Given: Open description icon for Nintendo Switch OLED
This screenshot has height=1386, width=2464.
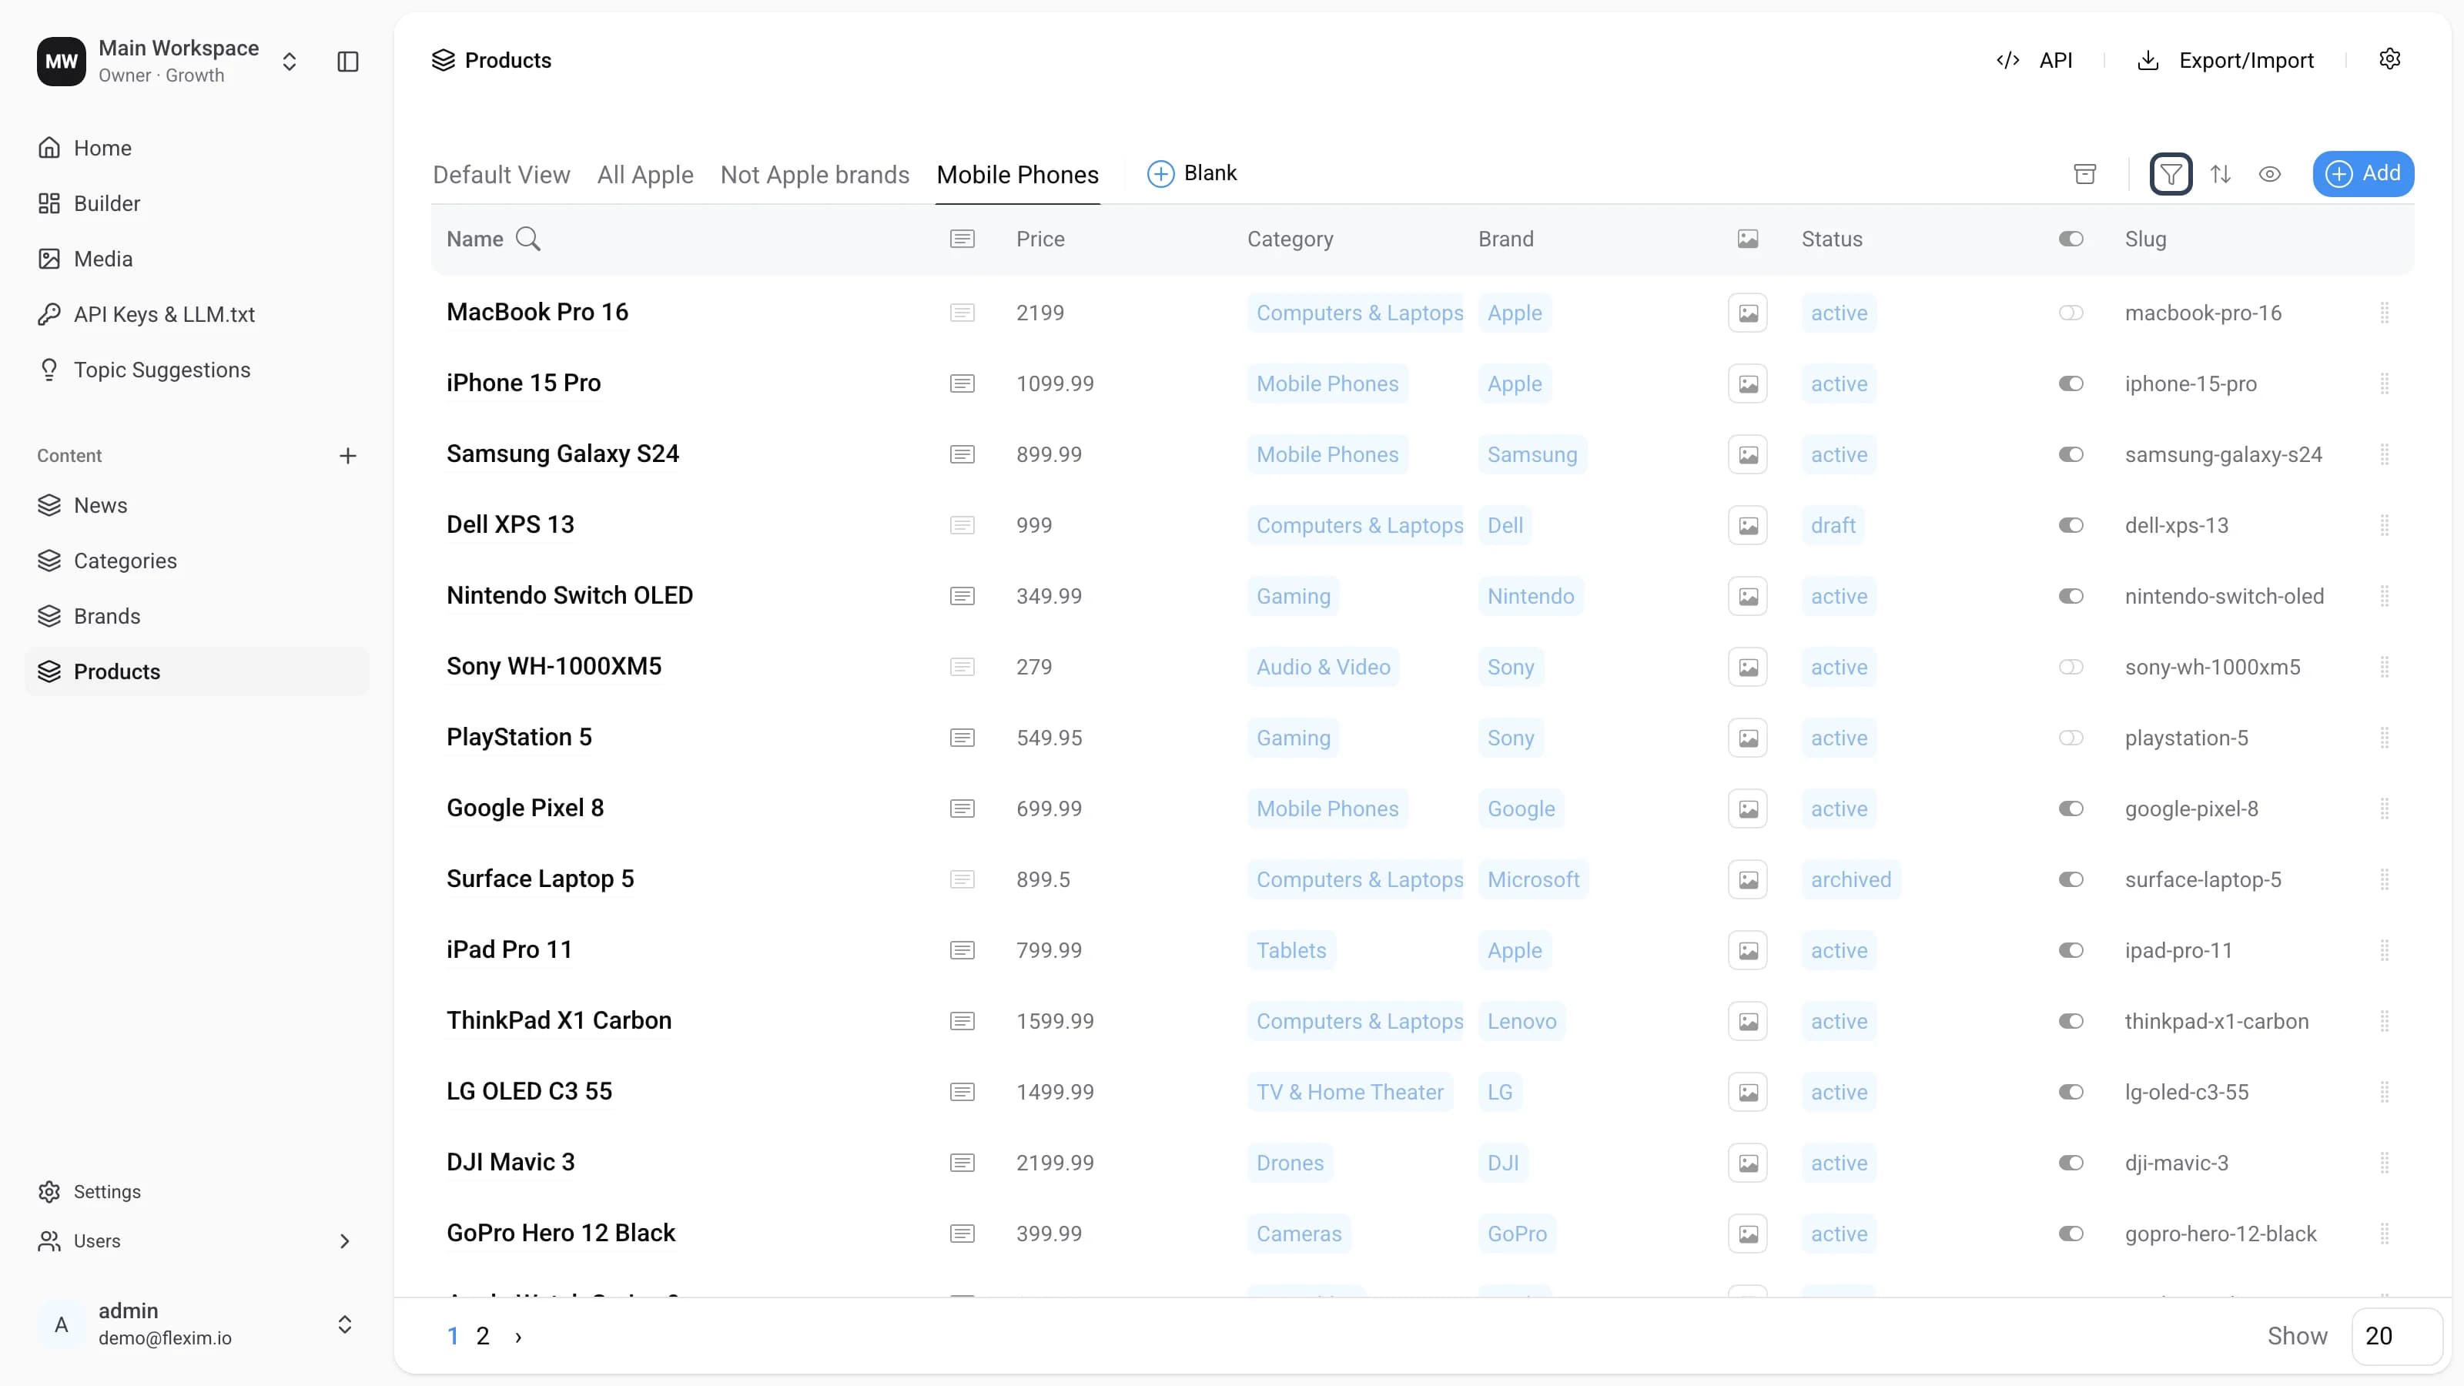Looking at the screenshot, I should [962, 596].
